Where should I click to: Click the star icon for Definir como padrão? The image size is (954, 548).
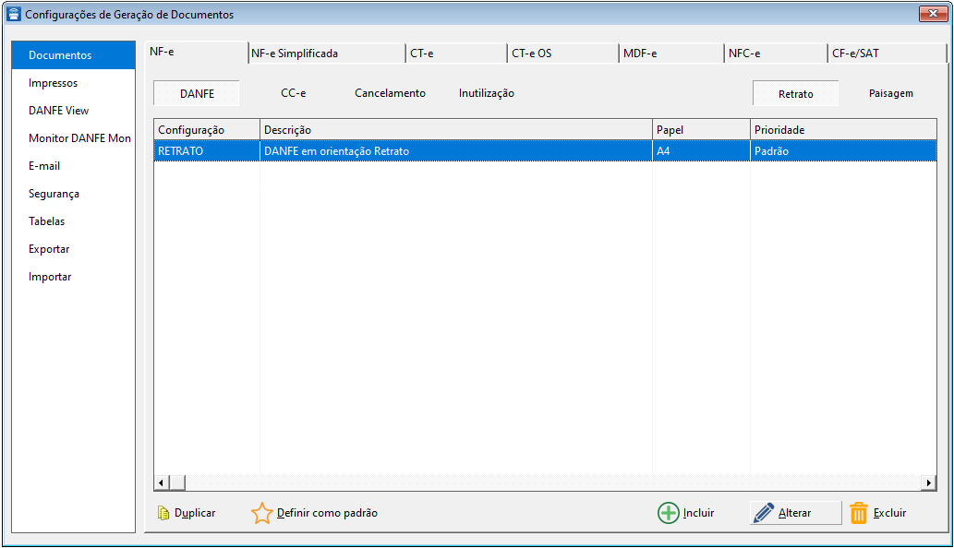[x=261, y=513]
